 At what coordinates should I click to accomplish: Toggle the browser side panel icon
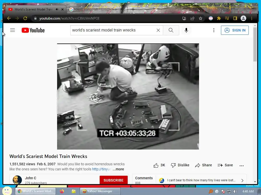(x=235, y=18)
